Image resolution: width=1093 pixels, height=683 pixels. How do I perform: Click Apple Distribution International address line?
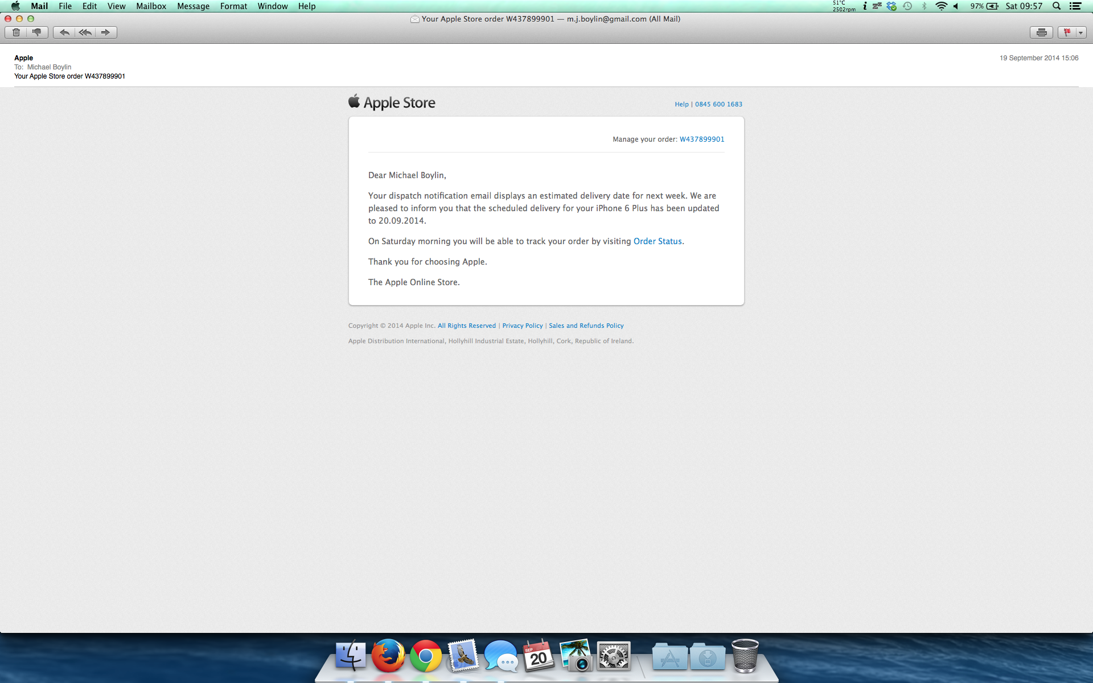pyautogui.click(x=491, y=341)
